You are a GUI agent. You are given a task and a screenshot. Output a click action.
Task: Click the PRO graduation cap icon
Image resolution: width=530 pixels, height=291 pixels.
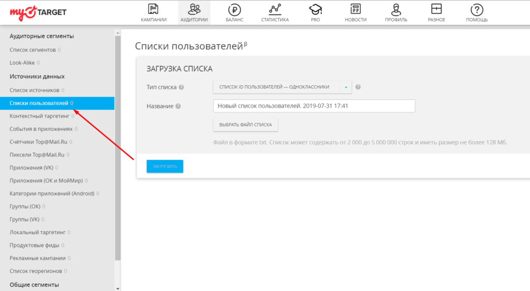[x=315, y=9]
